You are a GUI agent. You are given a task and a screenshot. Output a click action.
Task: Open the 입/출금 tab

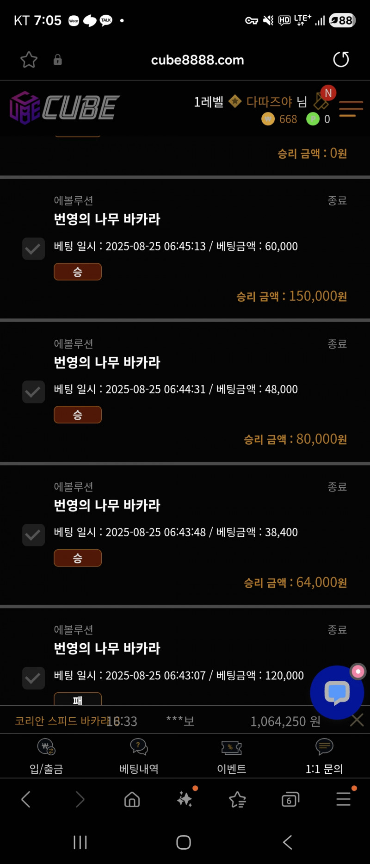[46, 756]
